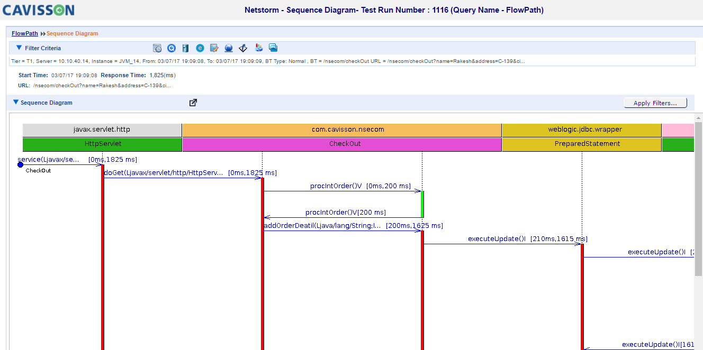The height and width of the screenshot is (350, 703).
Task: Select the weblogic.jdbc.wrapper package header
Action: click(582, 130)
